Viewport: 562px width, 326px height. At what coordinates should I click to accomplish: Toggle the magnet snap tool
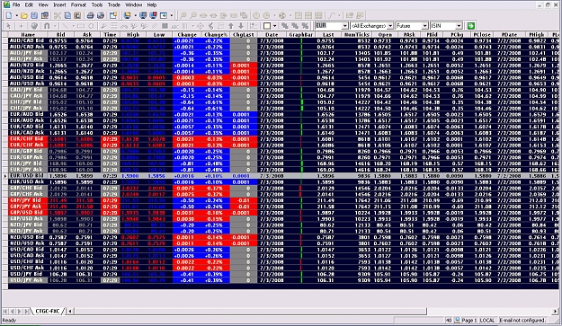point(47,26)
